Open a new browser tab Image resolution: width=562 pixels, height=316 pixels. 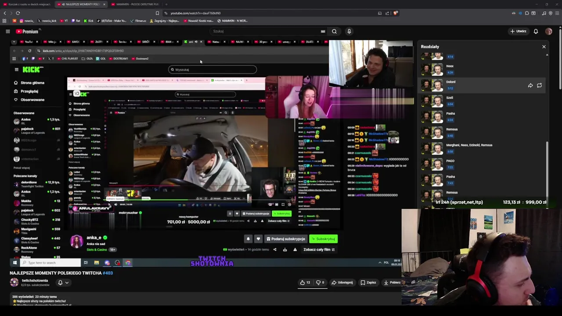[166, 4]
